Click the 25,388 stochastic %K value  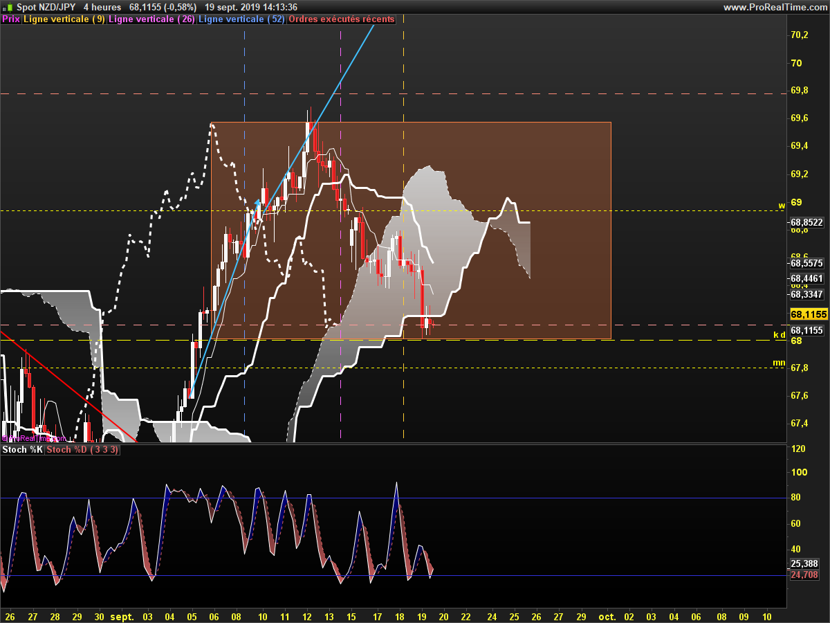click(805, 564)
